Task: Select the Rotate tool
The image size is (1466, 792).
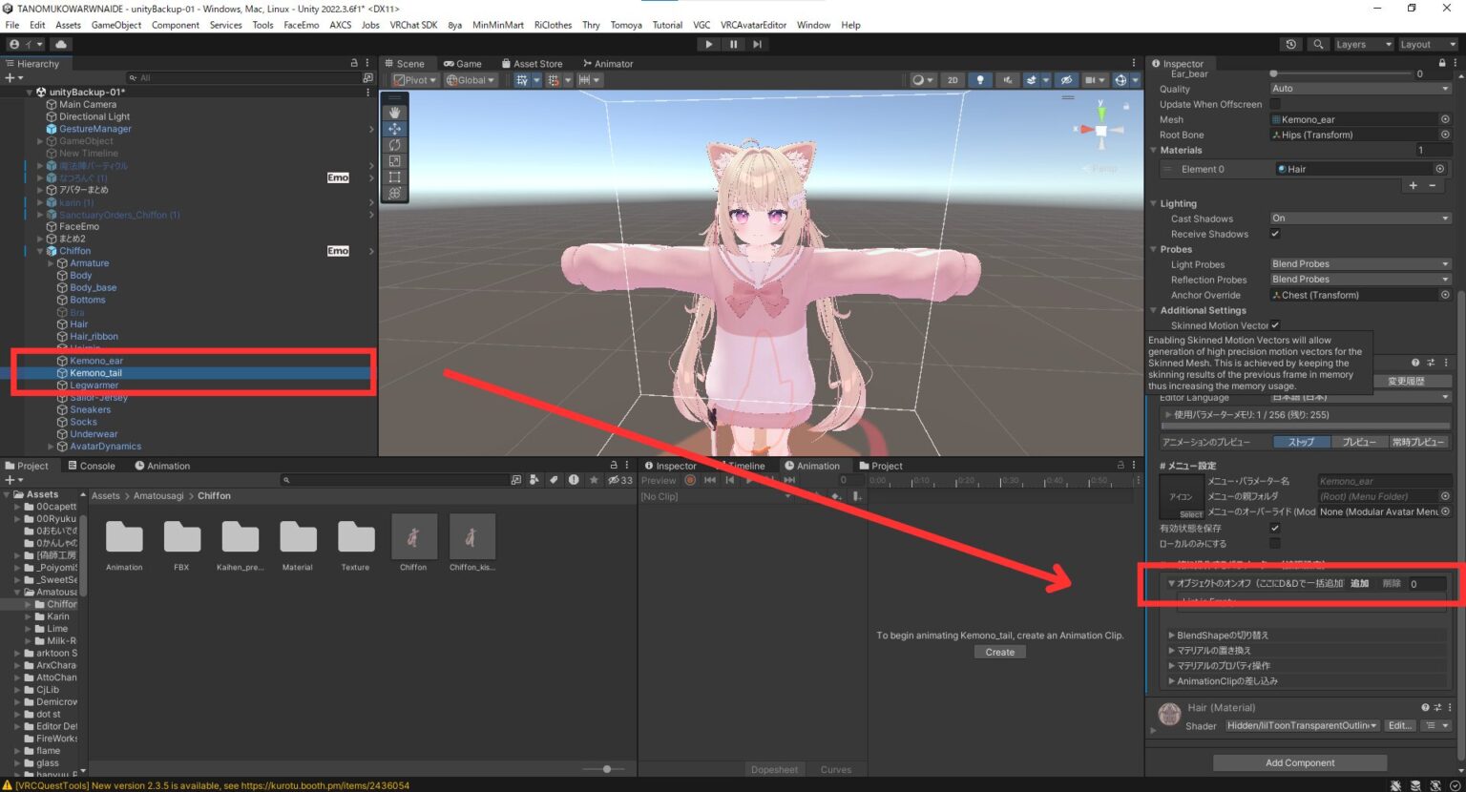Action: (x=394, y=145)
